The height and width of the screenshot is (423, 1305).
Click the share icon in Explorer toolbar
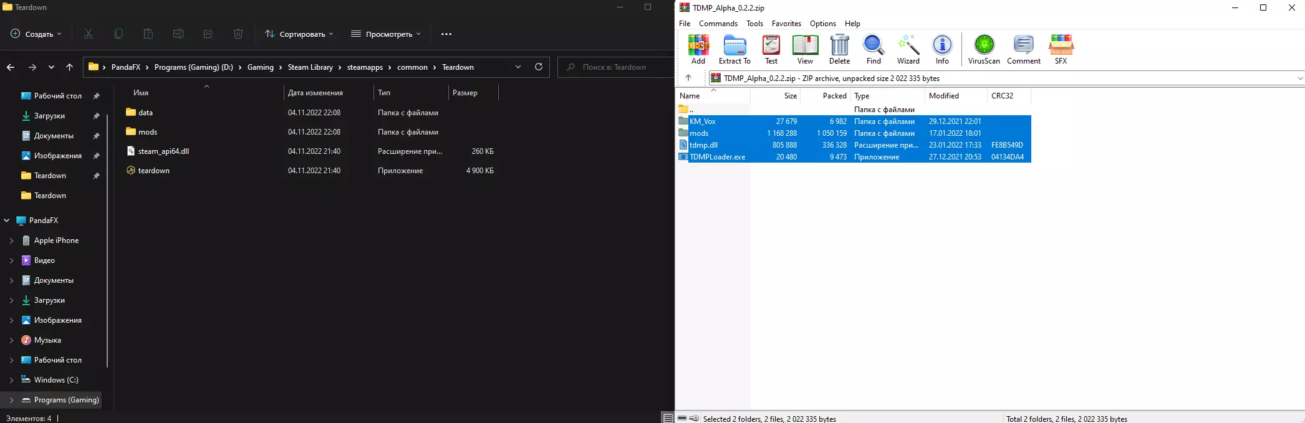pyautogui.click(x=208, y=34)
